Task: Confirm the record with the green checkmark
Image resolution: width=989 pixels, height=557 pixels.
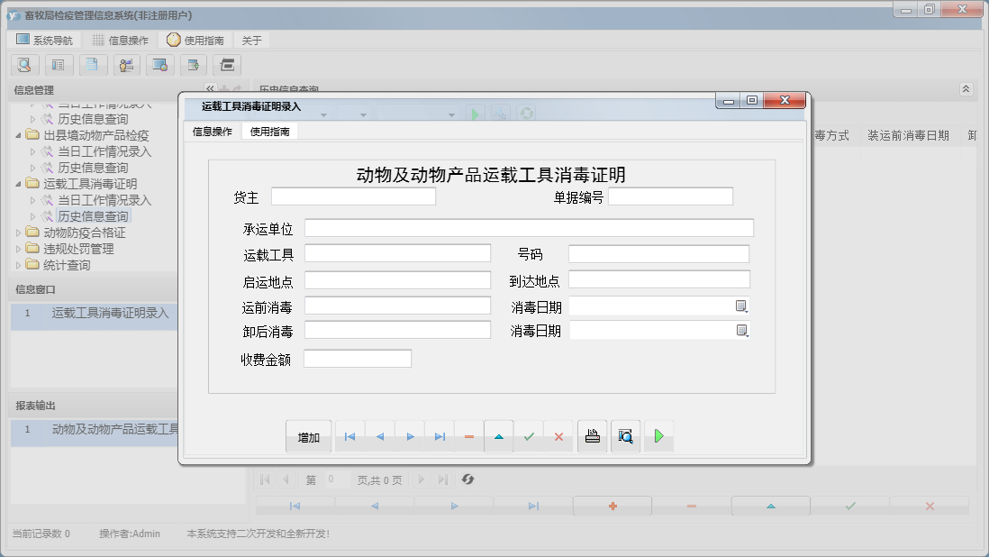Action: coord(530,435)
